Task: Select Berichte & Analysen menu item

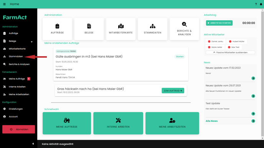Action: pyautogui.click(x=19, y=64)
